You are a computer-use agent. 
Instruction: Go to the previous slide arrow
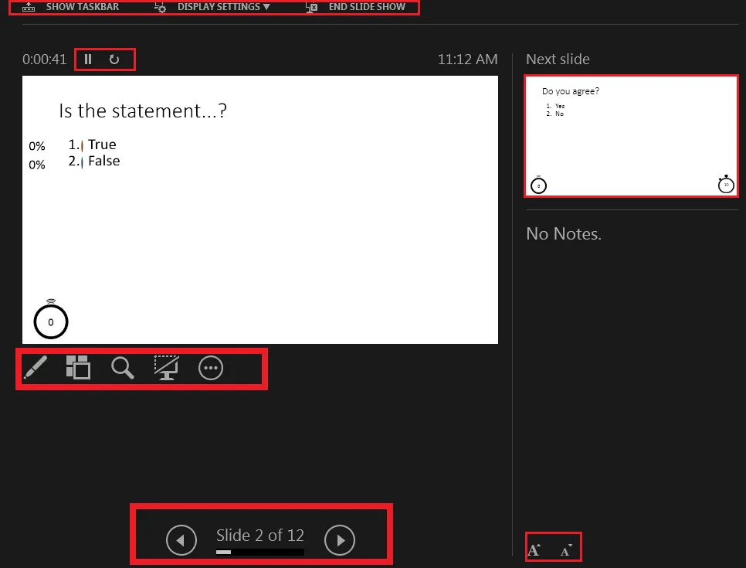pos(181,540)
